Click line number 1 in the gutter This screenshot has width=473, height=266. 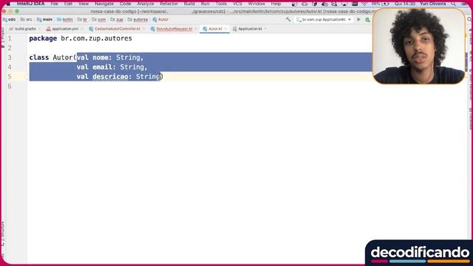point(10,38)
